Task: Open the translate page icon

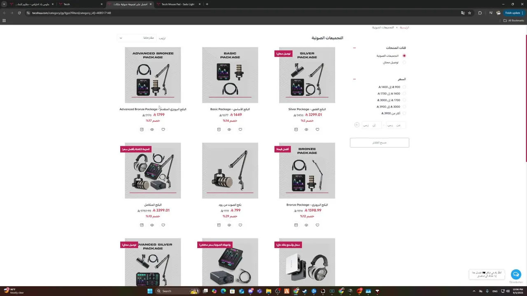Action: (x=463, y=13)
